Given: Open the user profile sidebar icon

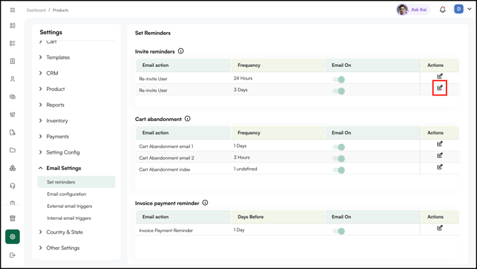Looking at the screenshot, I should 13,79.
